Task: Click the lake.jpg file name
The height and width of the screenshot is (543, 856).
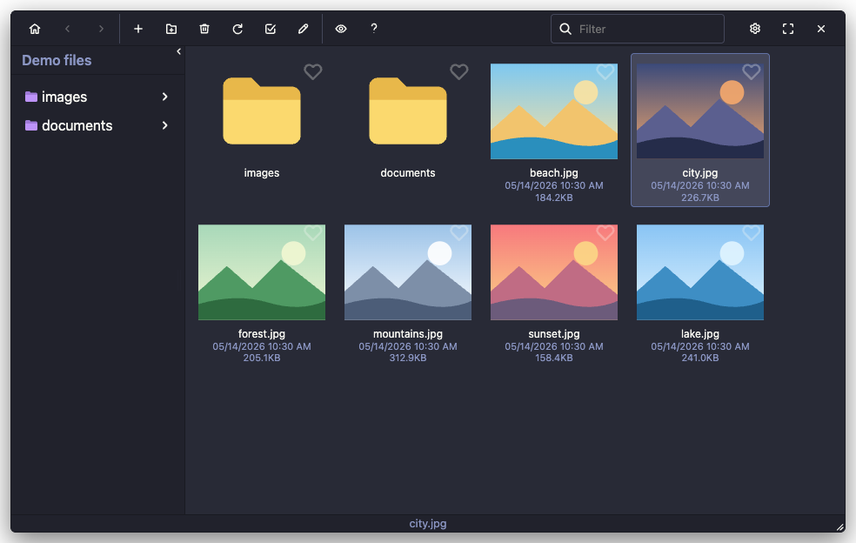Action: [x=700, y=334]
